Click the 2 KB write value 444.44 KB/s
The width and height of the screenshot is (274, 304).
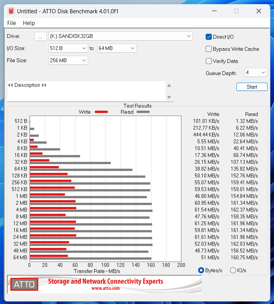(206, 135)
